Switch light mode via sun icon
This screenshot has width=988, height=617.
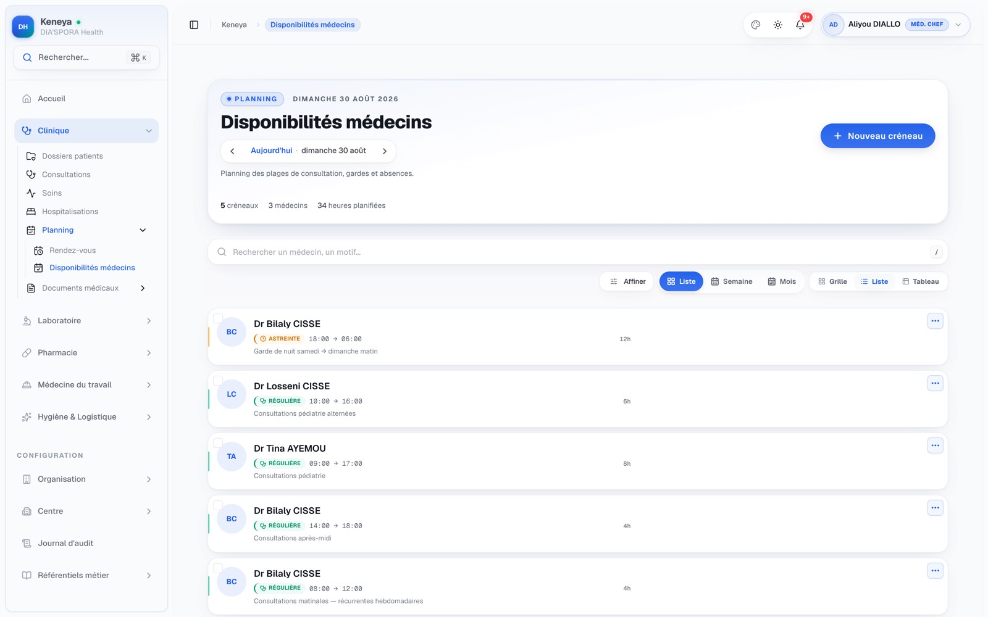pyautogui.click(x=778, y=25)
